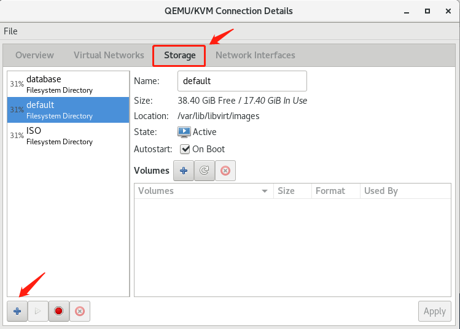
Task: Refresh the volume list
Action: 205,171
